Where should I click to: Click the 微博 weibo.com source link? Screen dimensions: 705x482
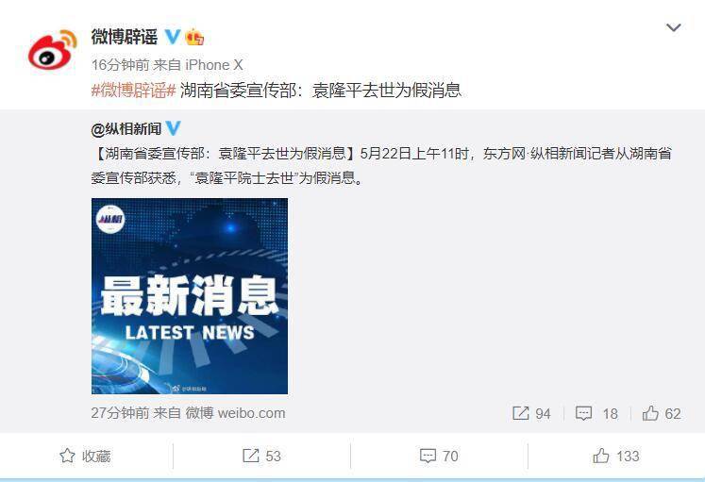[236, 413]
